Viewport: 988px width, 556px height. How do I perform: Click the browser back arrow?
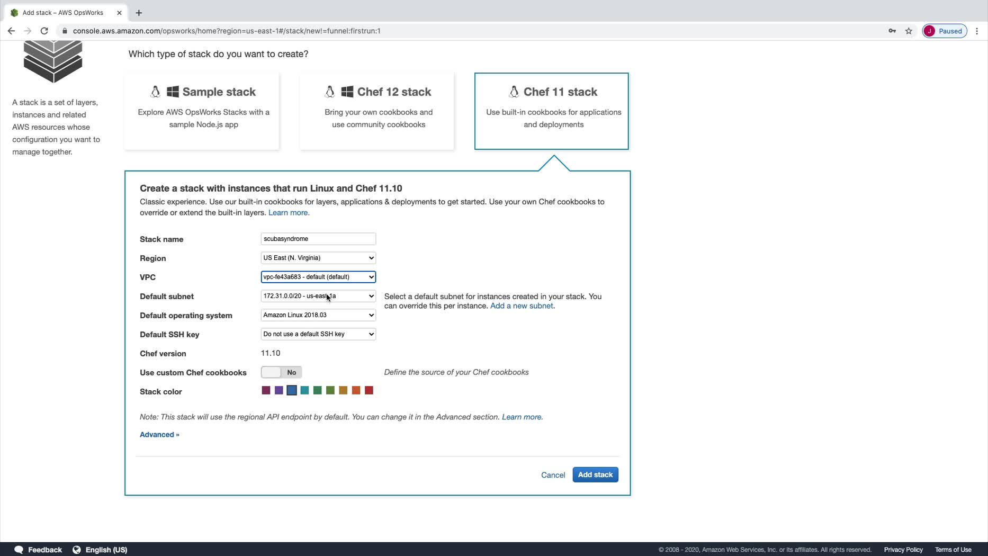click(11, 31)
